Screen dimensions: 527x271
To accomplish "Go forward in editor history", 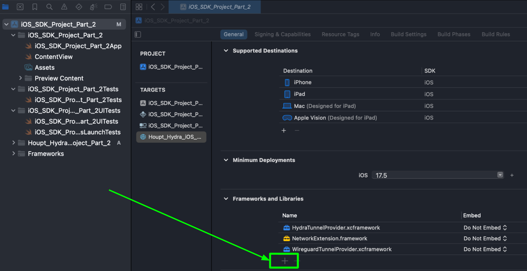I will coord(163,7).
